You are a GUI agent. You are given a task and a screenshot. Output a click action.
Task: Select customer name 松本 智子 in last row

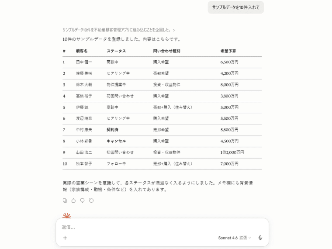(84, 164)
